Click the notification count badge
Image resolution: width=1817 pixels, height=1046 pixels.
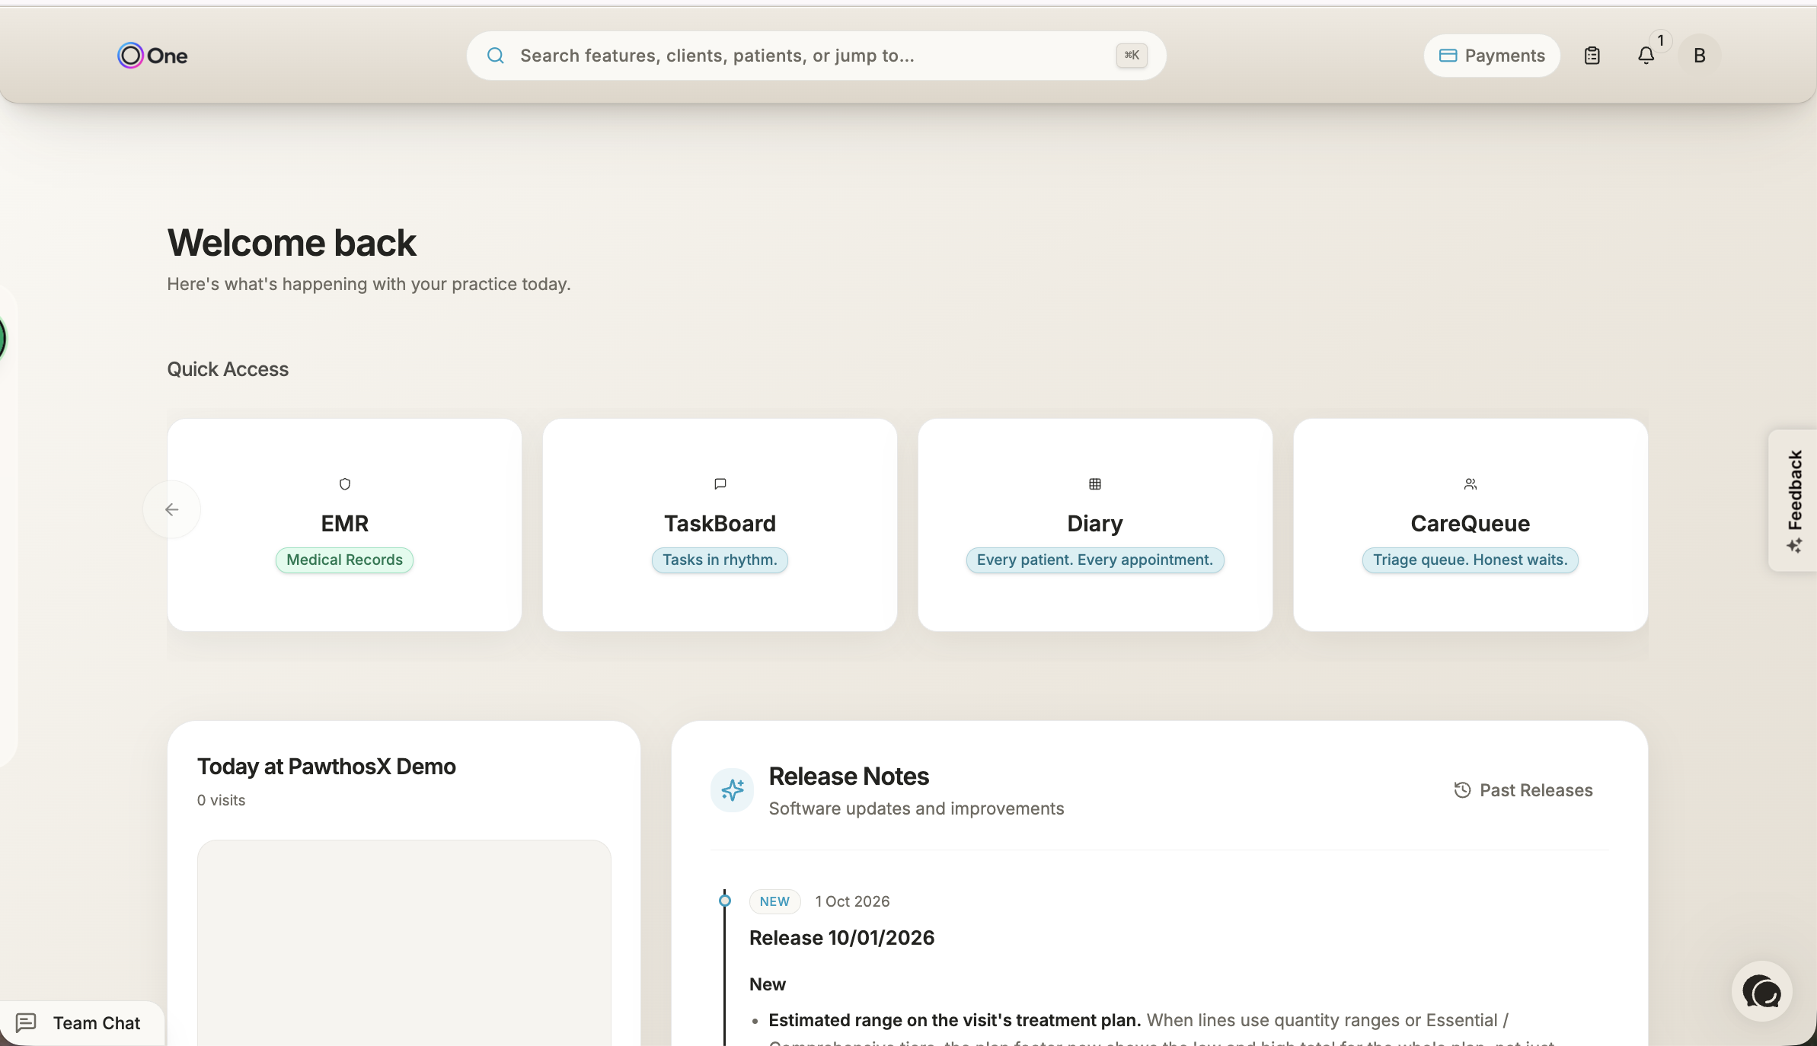1661,40
